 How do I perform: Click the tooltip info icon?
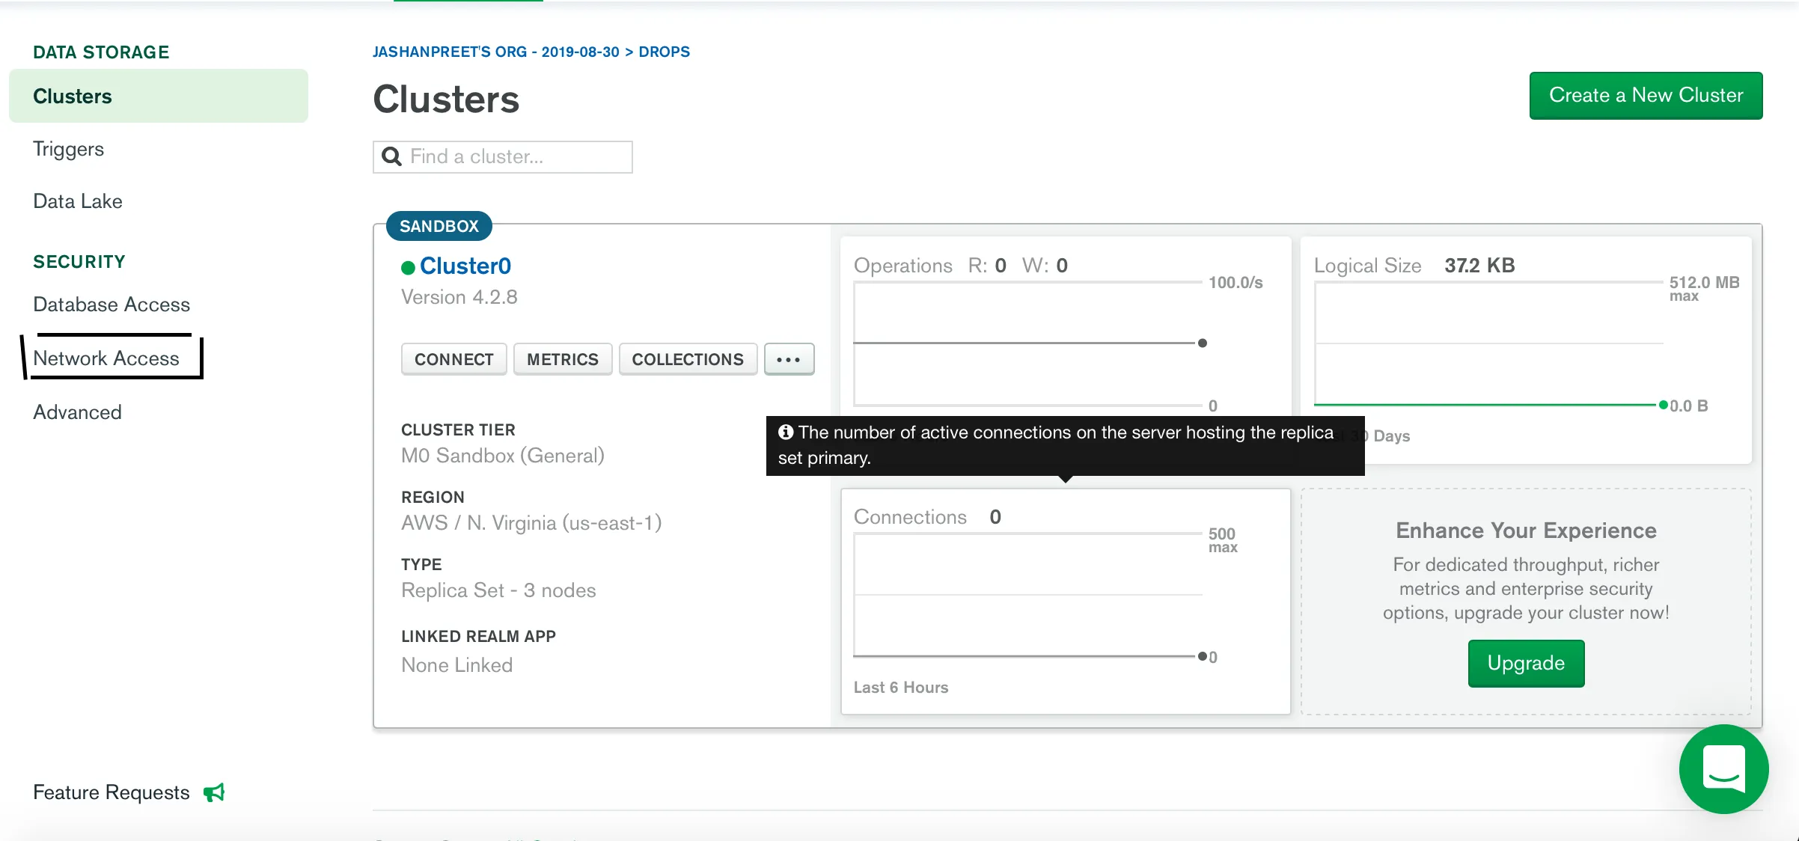click(785, 432)
